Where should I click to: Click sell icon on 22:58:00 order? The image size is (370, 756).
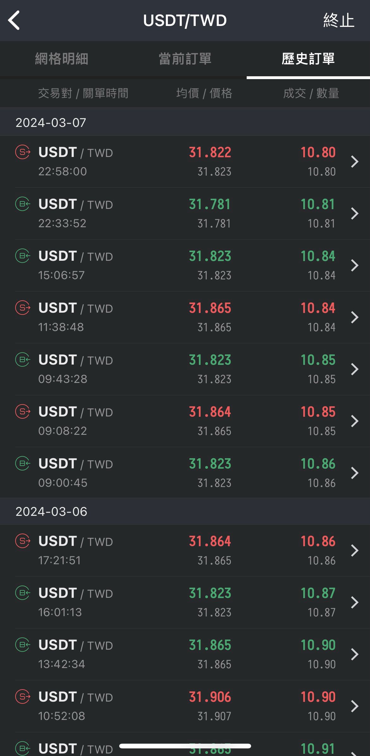pyautogui.click(x=23, y=152)
